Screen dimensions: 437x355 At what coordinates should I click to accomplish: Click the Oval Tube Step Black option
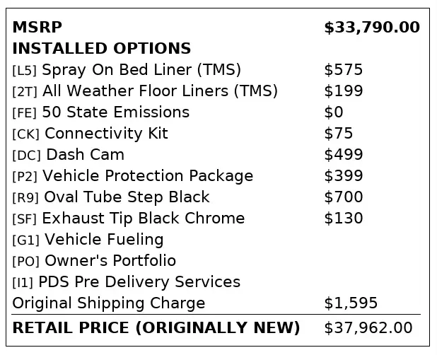(x=111, y=197)
